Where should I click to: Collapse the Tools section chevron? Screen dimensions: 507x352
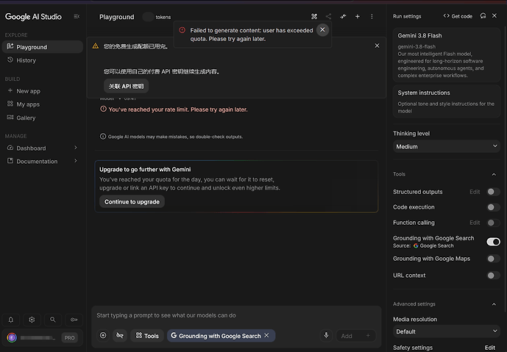[x=494, y=174]
